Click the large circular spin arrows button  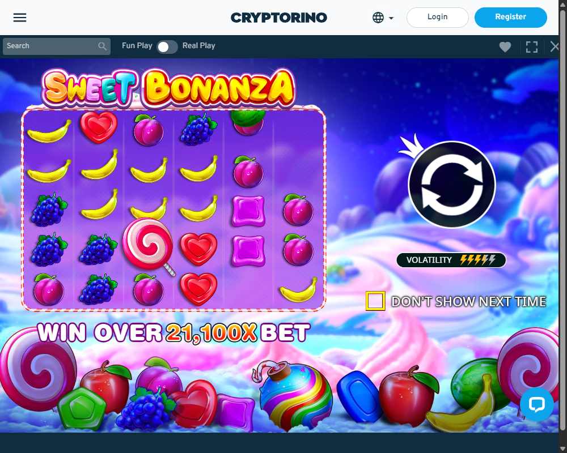[452, 185]
